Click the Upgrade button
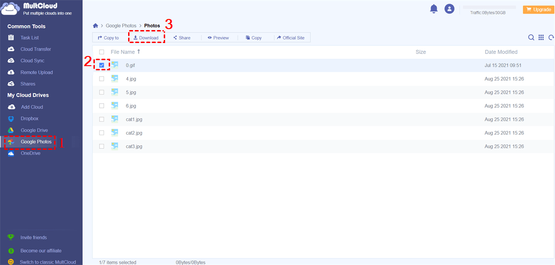The width and height of the screenshot is (555, 265). [538, 9]
